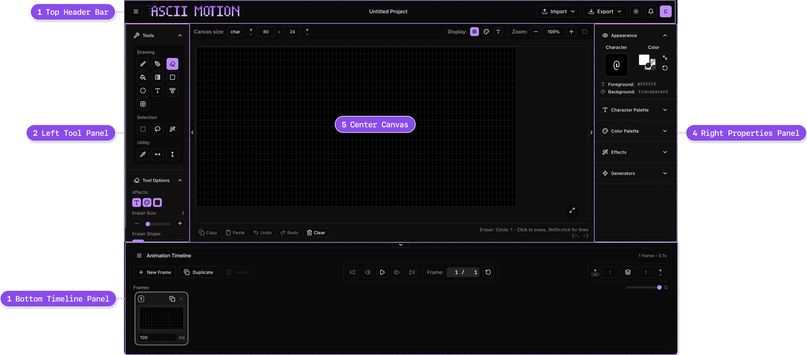The width and height of the screenshot is (807, 355).
Task: Click Copy button below canvas
Action: pyautogui.click(x=208, y=232)
